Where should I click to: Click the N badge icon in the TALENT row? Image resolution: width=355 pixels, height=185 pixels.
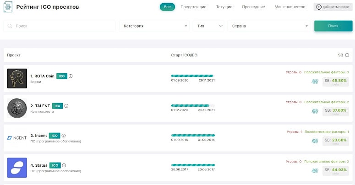click(315, 111)
